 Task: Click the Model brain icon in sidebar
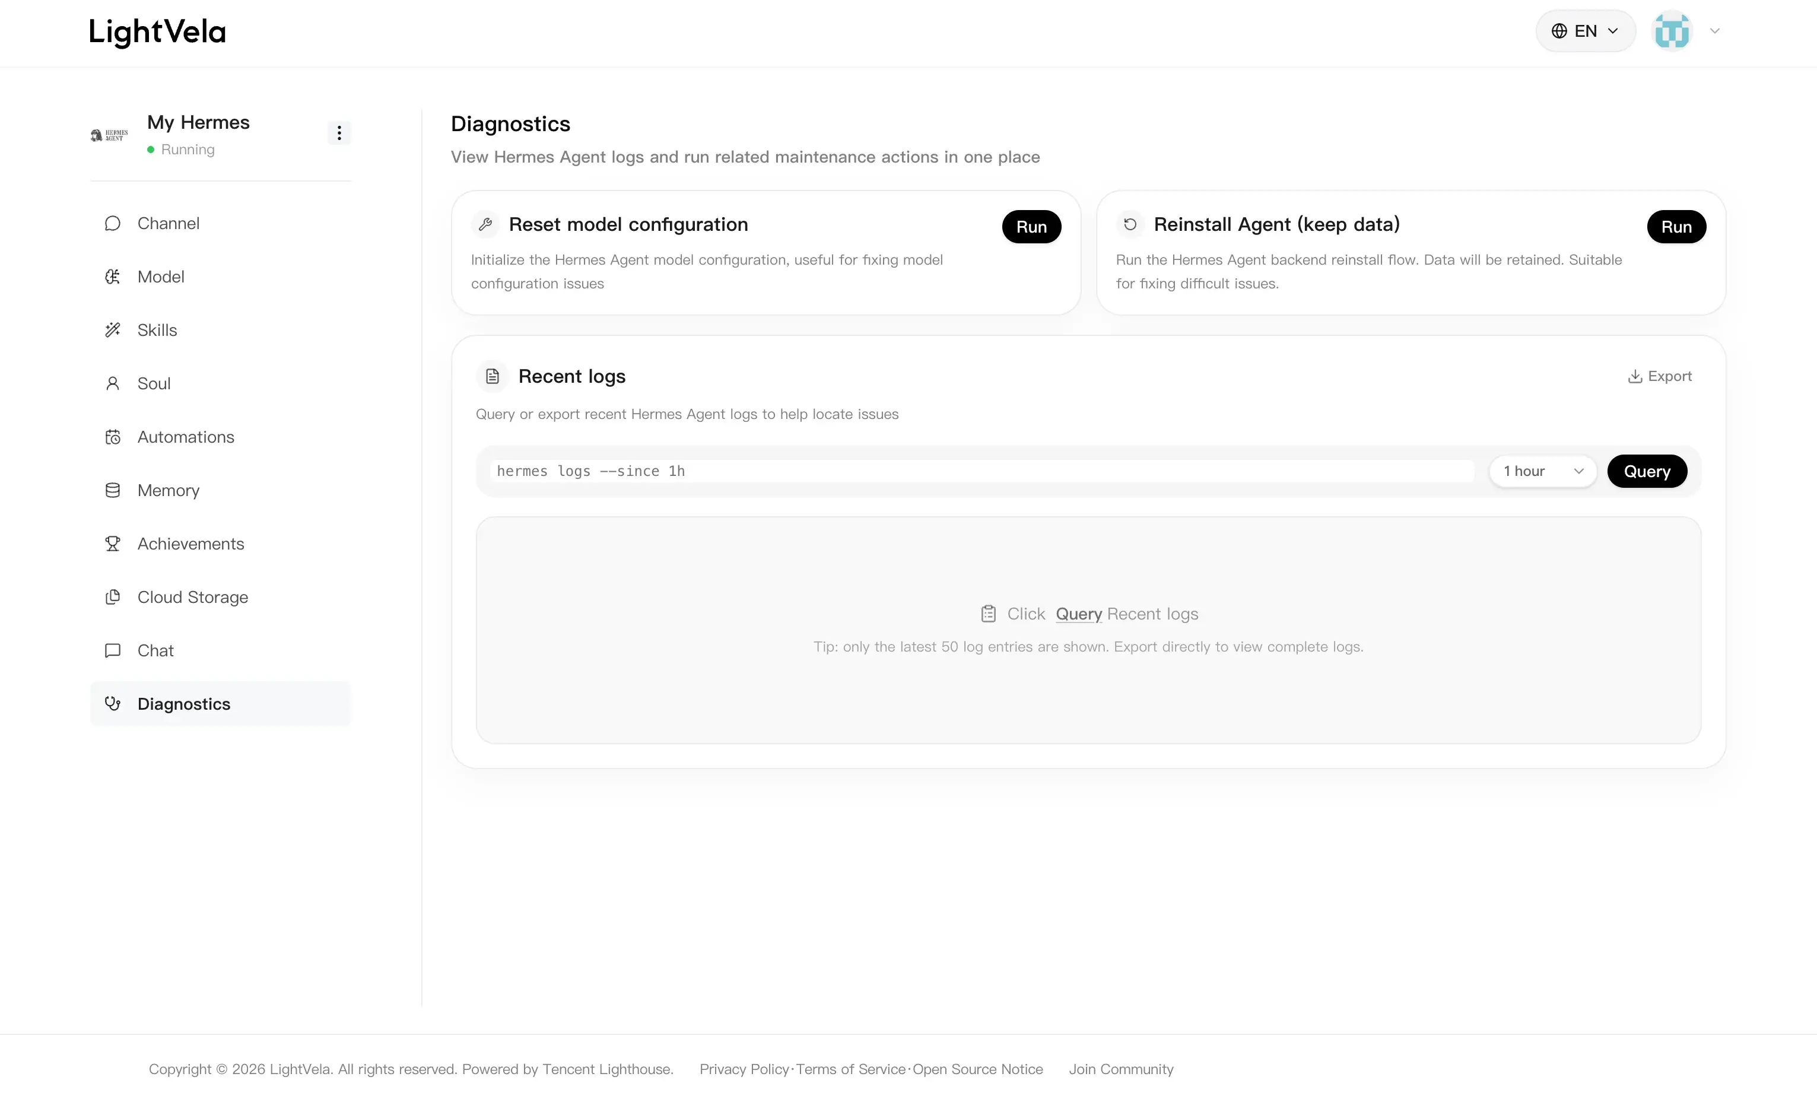click(x=112, y=277)
